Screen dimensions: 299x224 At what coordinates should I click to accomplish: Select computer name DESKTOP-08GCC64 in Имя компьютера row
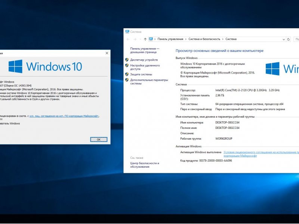(227, 123)
